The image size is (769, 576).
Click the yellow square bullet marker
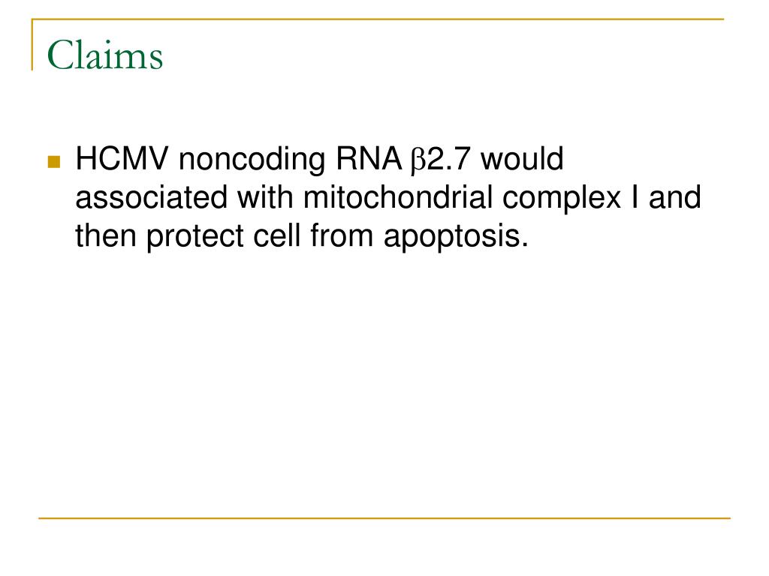(x=54, y=162)
